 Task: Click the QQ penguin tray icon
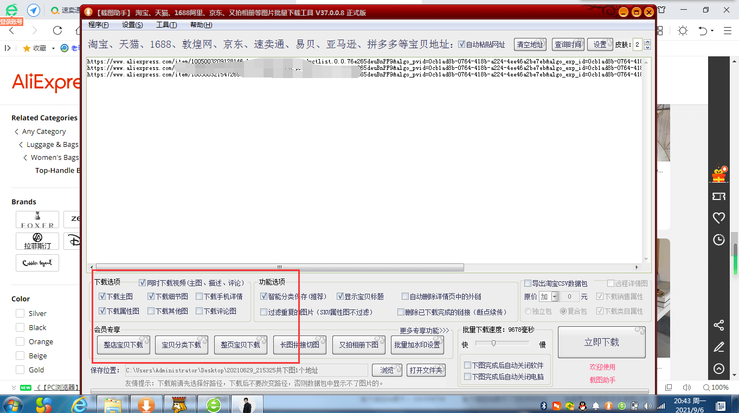pos(582,405)
